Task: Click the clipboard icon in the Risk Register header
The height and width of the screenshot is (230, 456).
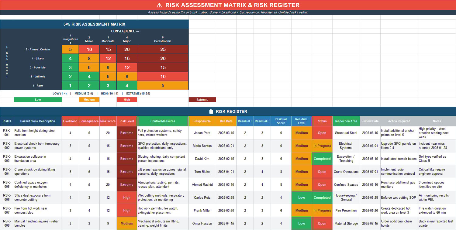Action: [x=211, y=112]
